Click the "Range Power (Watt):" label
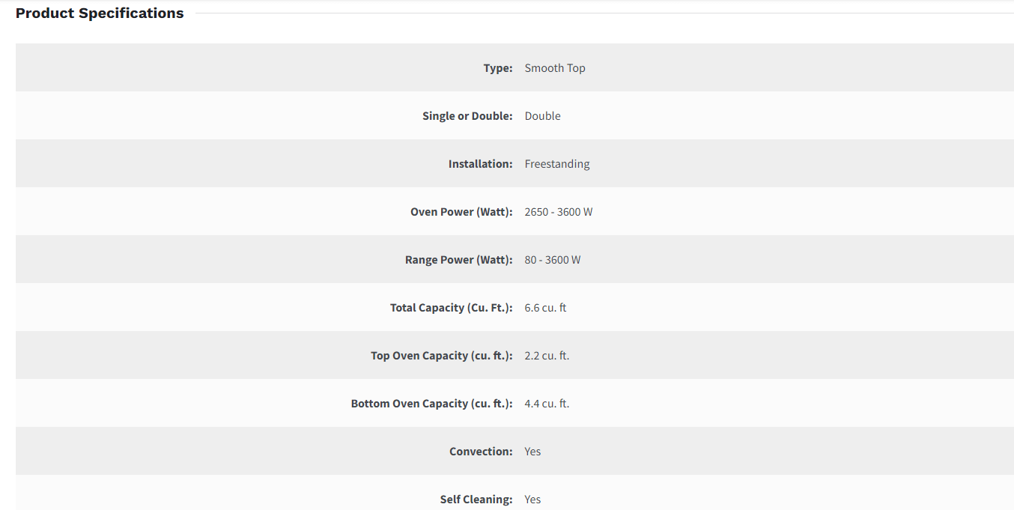1014x510 pixels. (x=459, y=260)
